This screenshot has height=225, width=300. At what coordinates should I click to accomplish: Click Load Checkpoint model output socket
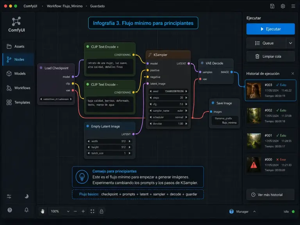point(73,77)
